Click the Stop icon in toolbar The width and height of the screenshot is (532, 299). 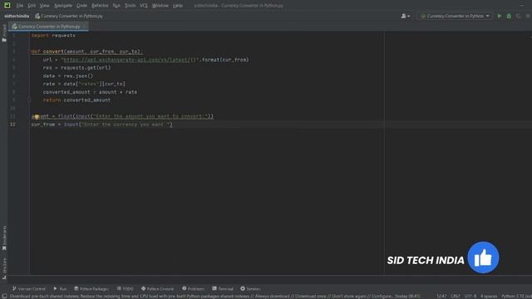tap(528, 16)
